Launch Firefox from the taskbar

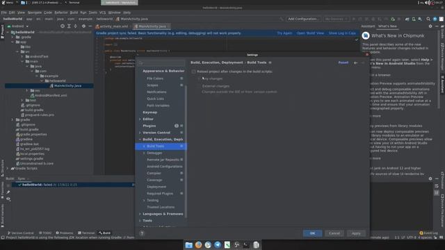(198, 244)
